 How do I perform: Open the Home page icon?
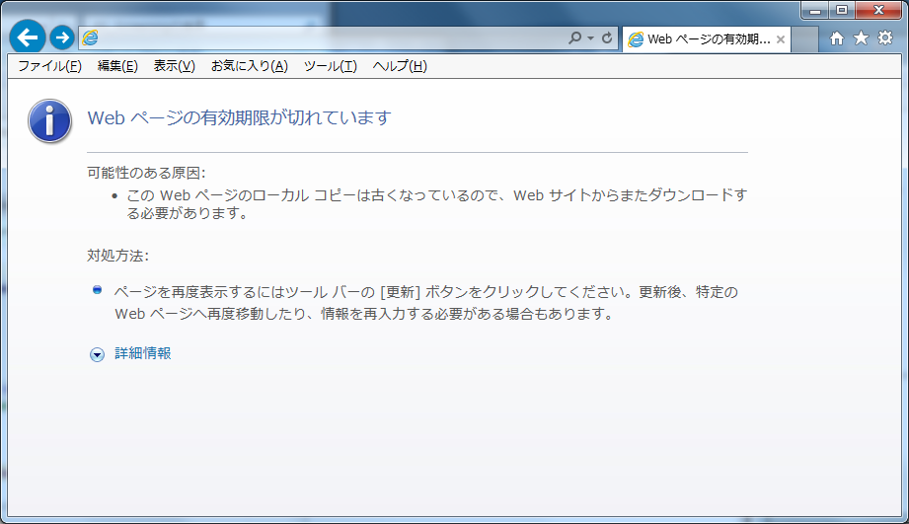836,37
